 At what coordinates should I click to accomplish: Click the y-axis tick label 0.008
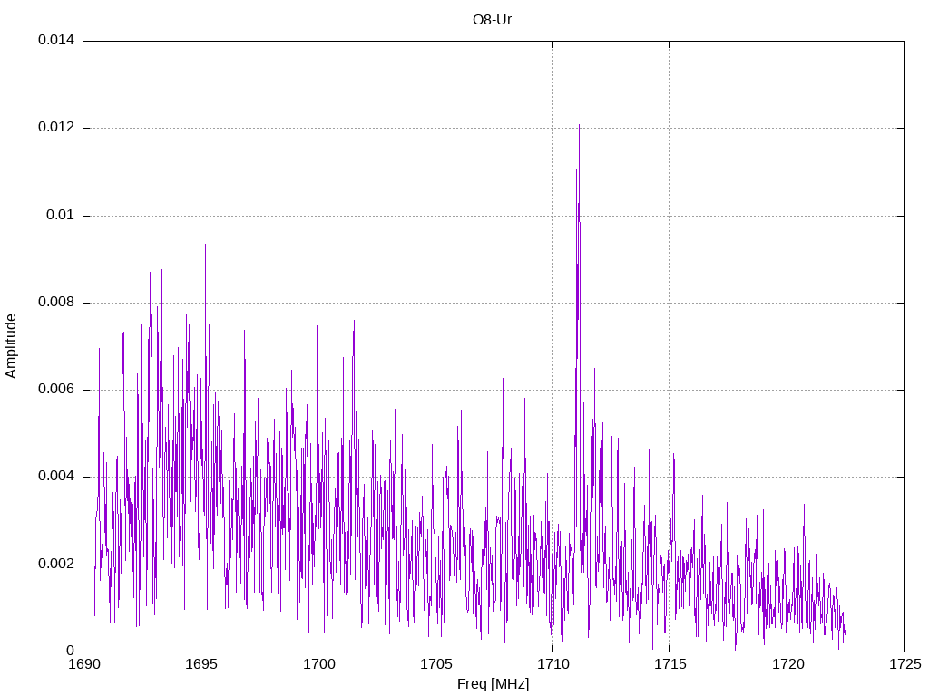click(x=56, y=303)
